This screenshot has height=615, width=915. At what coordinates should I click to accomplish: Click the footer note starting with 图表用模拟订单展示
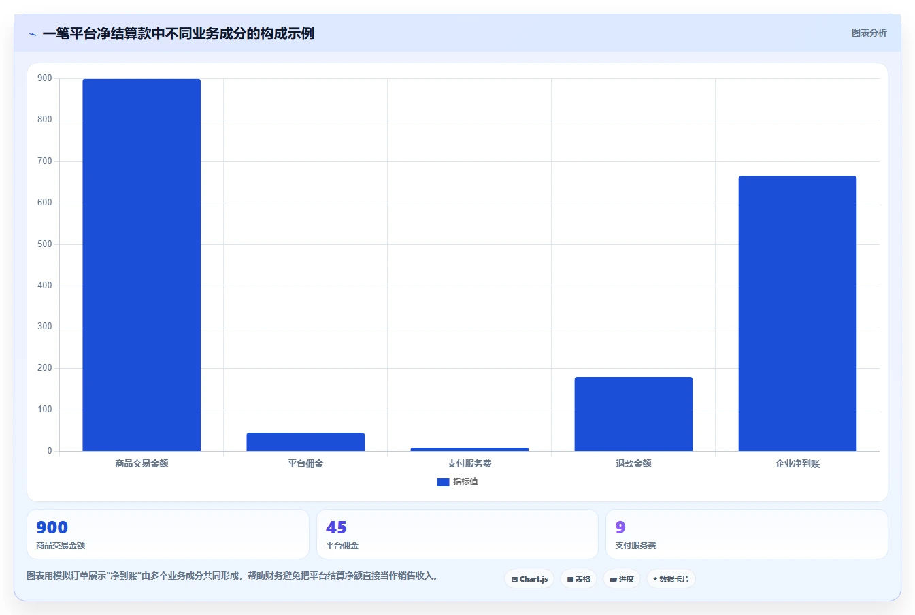coord(233,576)
